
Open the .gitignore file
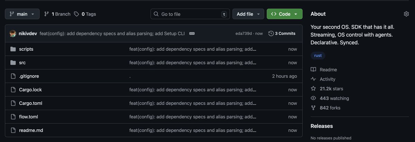(x=29, y=76)
